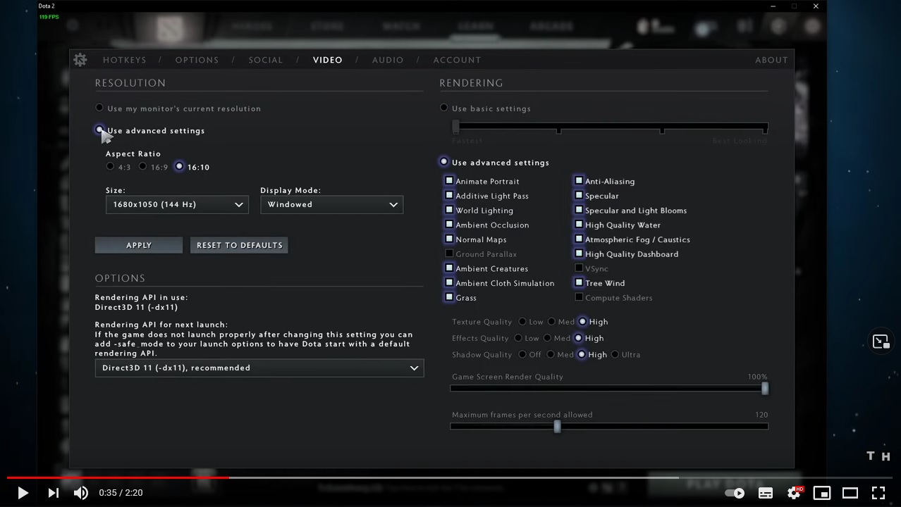Screen dimensions: 901x507
Task: Click the picture-in-picture overlay icon
Action: pos(881,342)
